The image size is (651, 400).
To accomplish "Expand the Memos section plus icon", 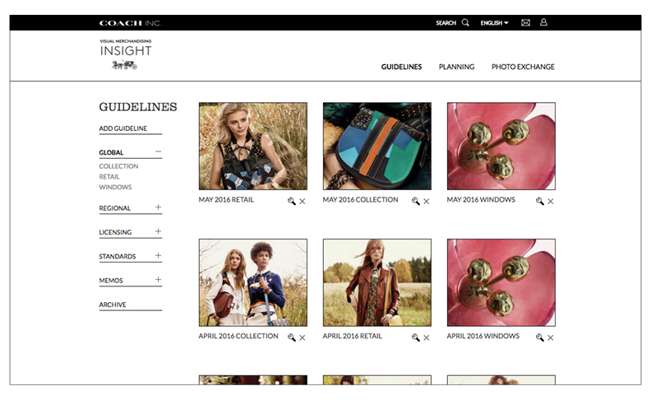I will point(158,279).
